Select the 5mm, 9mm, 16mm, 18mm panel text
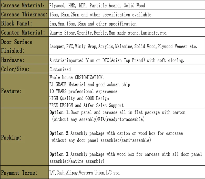Viewport: 205px width, 179px height. coord(94,24)
